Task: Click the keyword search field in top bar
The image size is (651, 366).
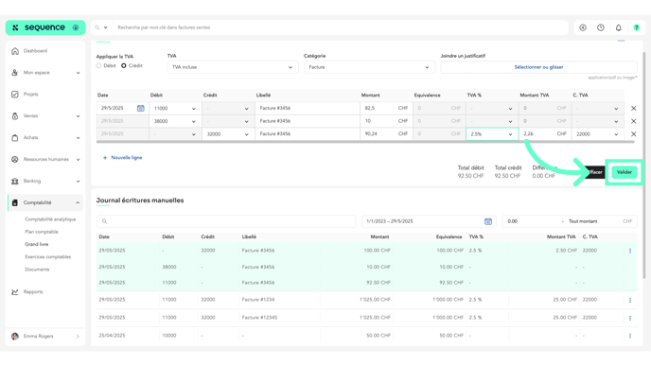Action: pyautogui.click(x=341, y=27)
